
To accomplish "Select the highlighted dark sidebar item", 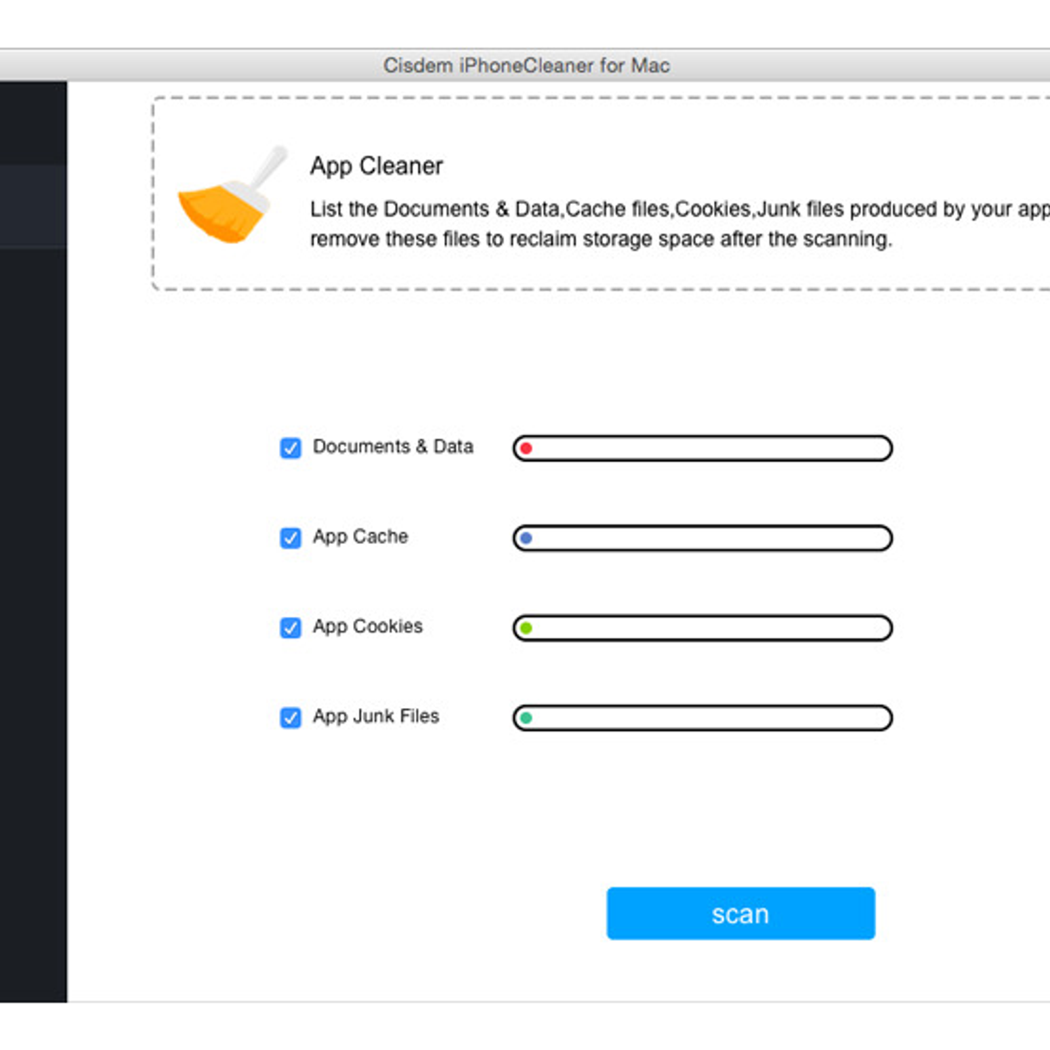I will click(x=33, y=206).
